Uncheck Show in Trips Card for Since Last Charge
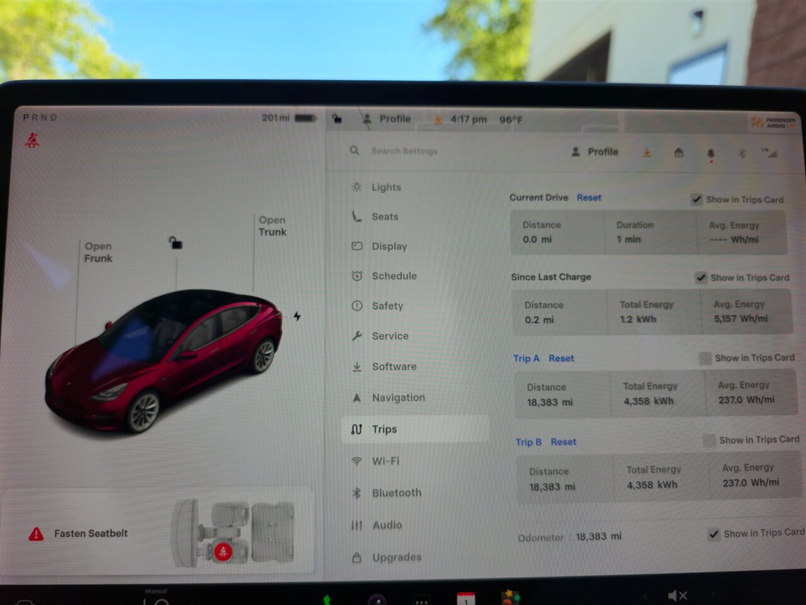 tap(701, 278)
